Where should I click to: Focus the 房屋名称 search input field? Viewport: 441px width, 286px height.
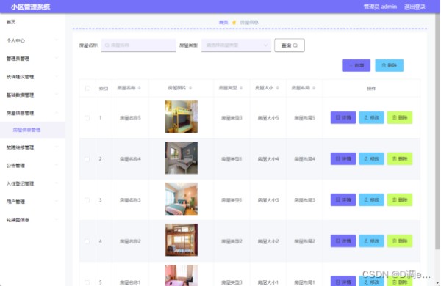coord(139,45)
